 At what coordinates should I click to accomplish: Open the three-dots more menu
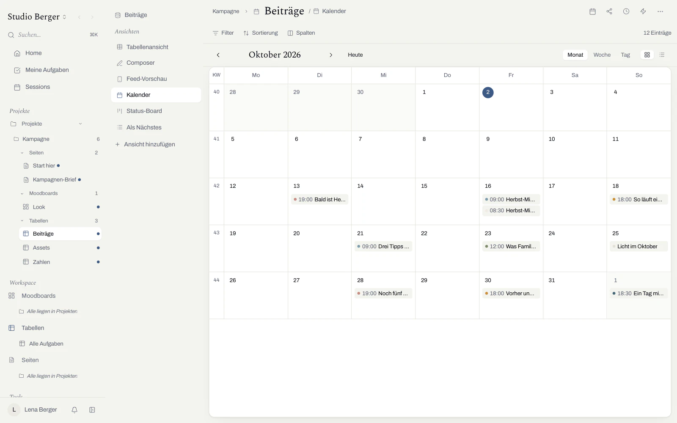click(660, 11)
